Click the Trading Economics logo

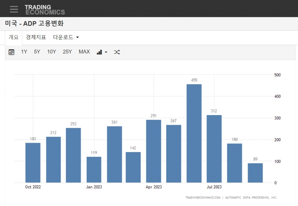coord(45,10)
